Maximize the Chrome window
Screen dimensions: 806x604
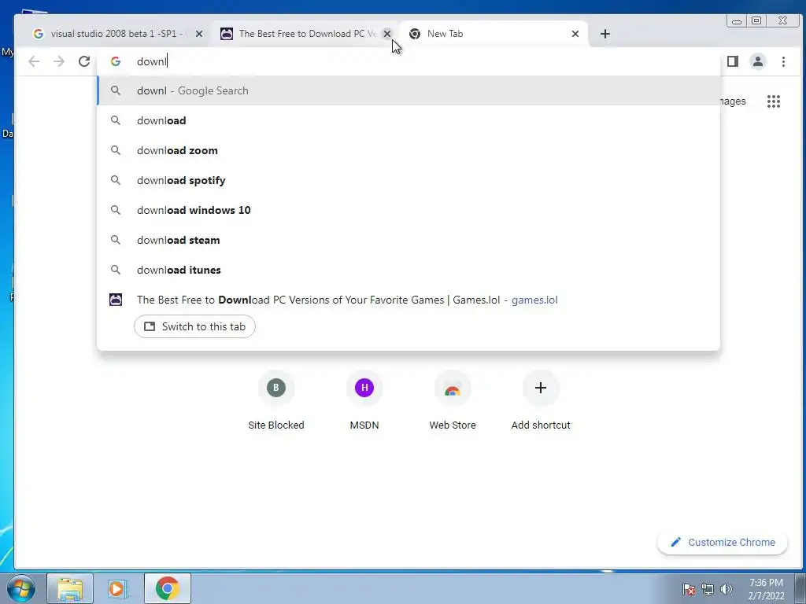[756, 21]
